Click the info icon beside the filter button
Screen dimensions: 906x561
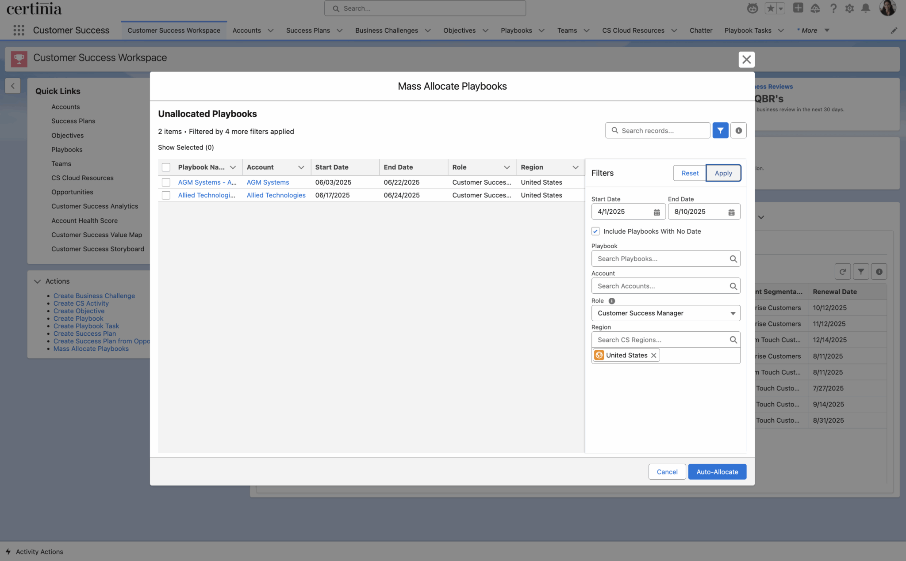tap(738, 130)
